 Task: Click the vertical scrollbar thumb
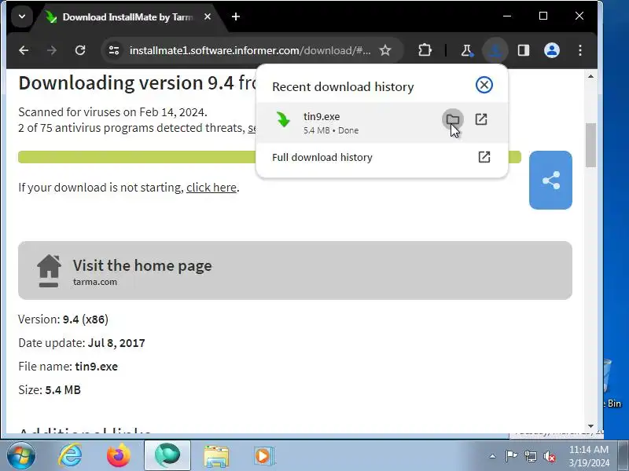590,145
